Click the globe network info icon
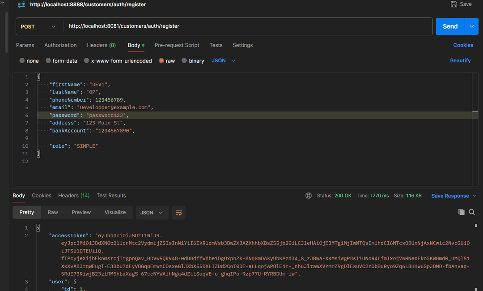Screen dimensions: 483x291 point(309,196)
